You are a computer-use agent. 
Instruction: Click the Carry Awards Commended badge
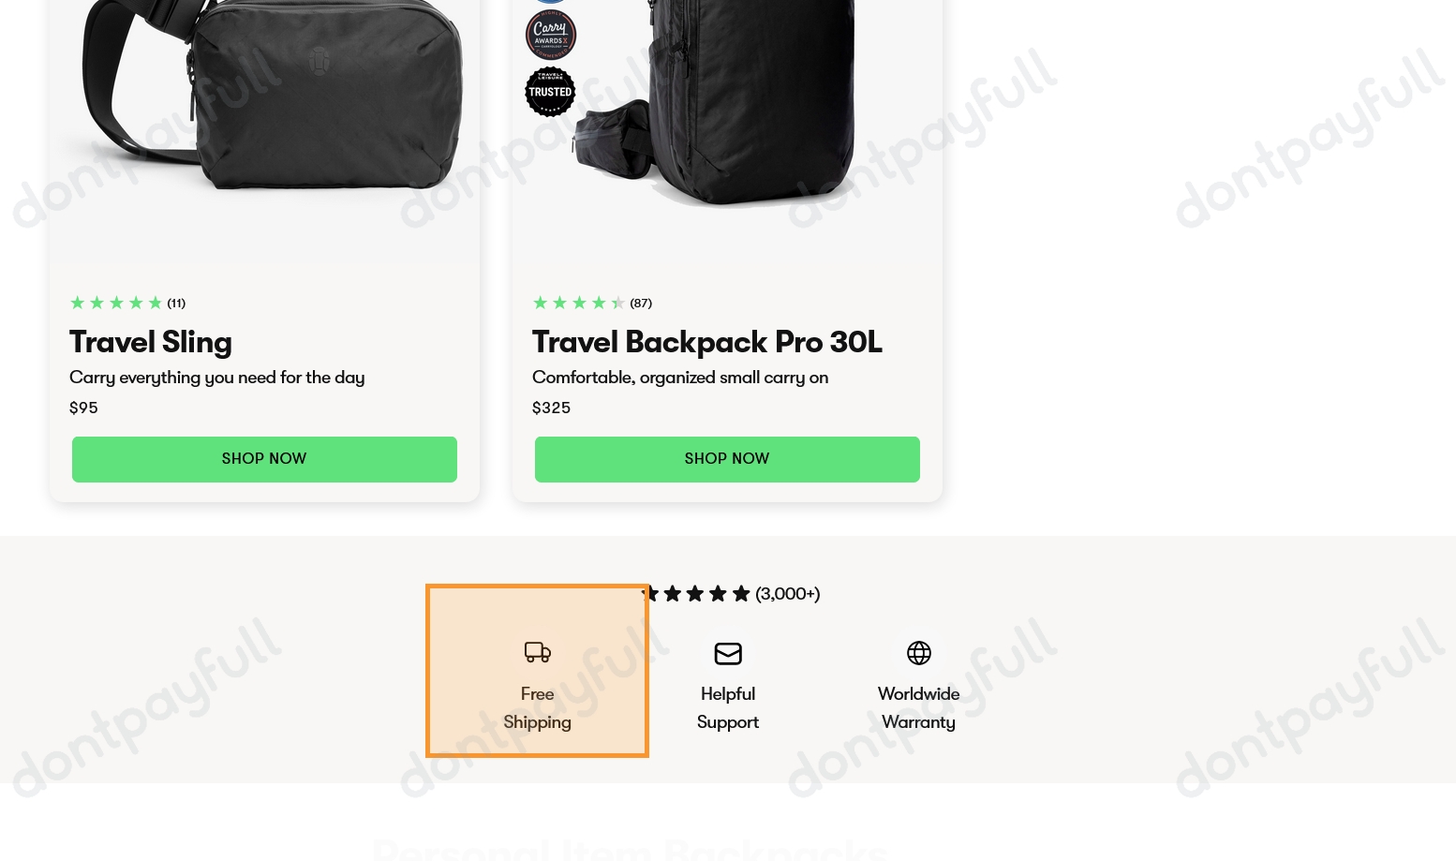pos(550,35)
